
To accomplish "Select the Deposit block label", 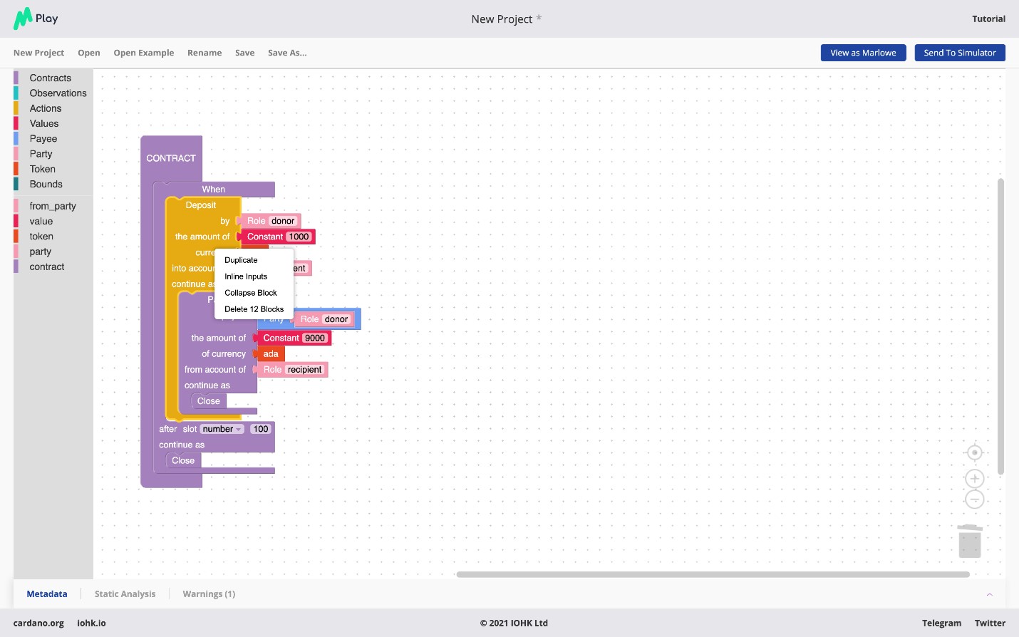I will [x=201, y=205].
